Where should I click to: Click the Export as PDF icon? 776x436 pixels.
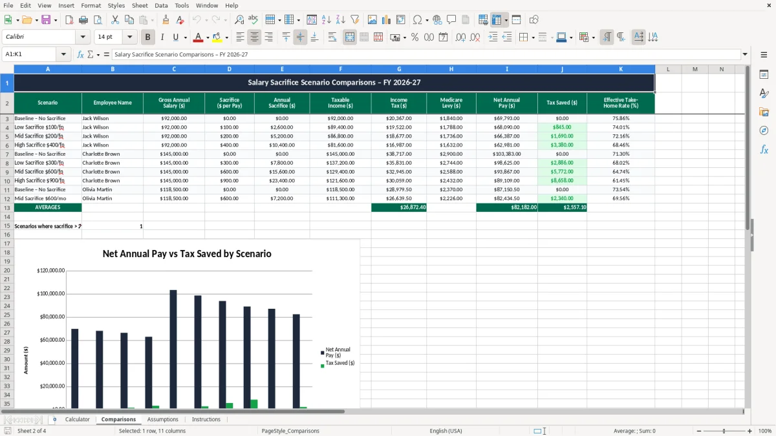pyautogui.click(x=69, y=20)
